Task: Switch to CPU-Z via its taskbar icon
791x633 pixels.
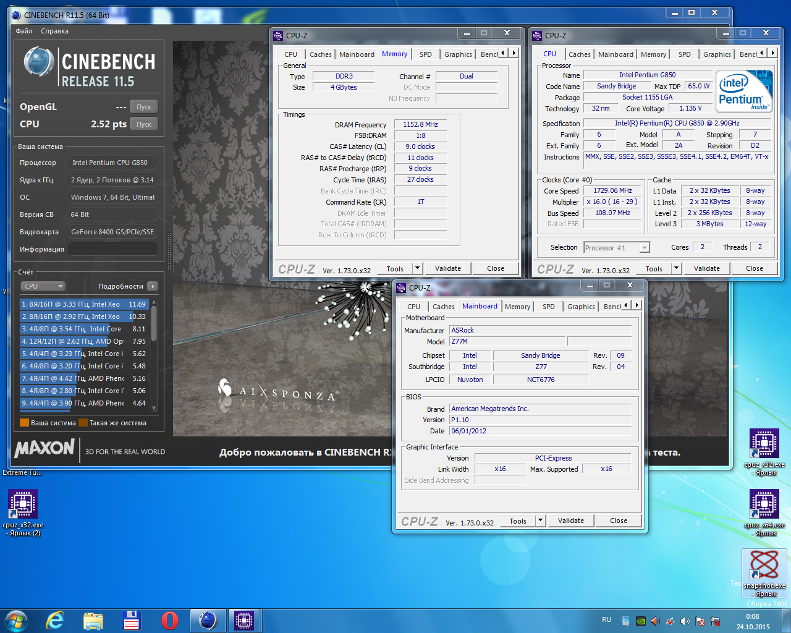Action: tap(243, 620)
